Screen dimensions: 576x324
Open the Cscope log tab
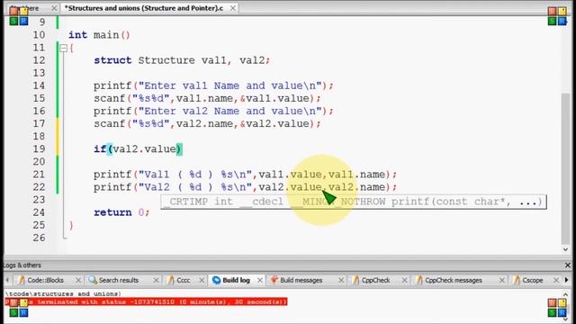click(x=532, y=280)
